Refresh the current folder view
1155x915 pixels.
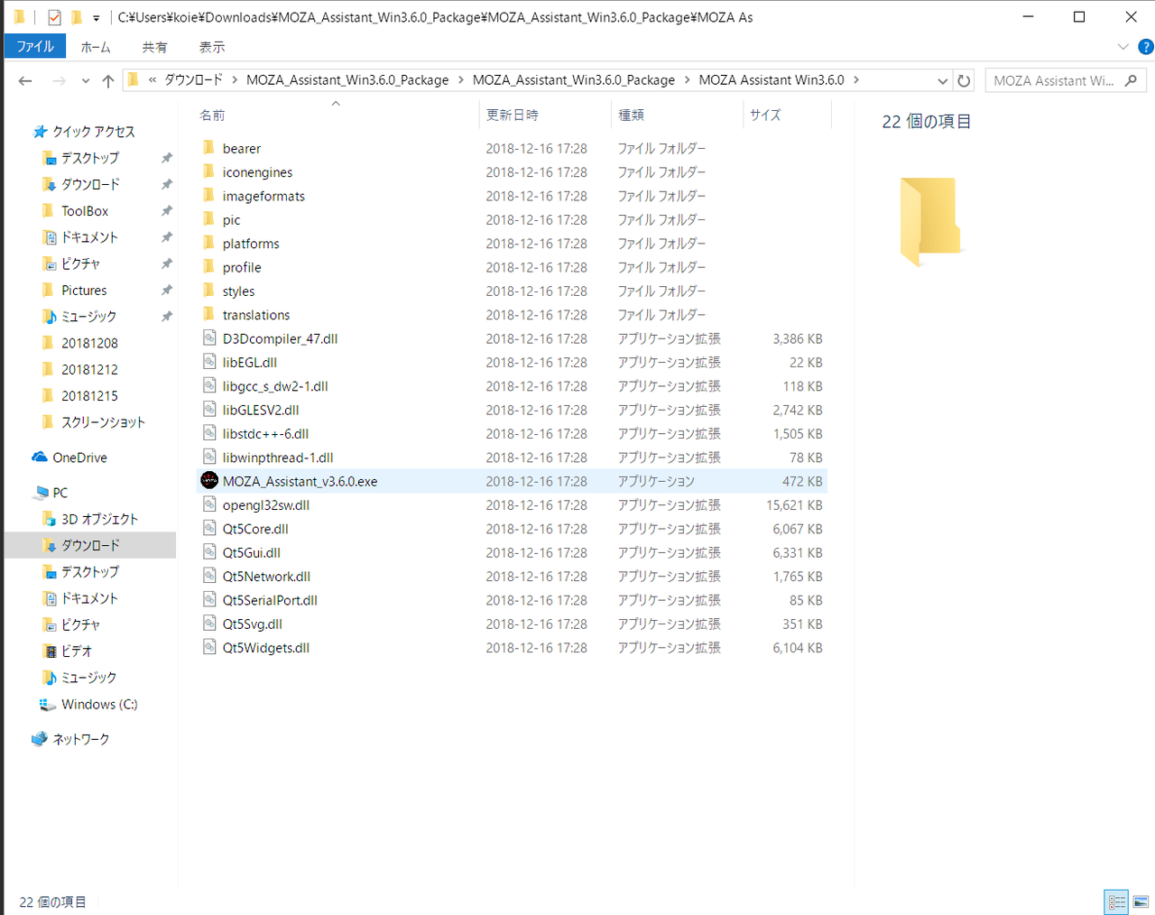pos(964,80)
